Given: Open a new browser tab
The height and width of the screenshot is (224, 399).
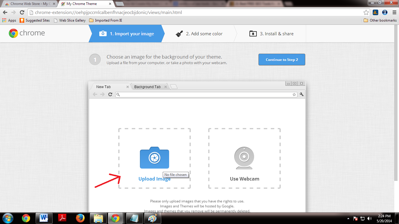Looking at the screenshot, I should pyautogui.click(x=119, y=4).
